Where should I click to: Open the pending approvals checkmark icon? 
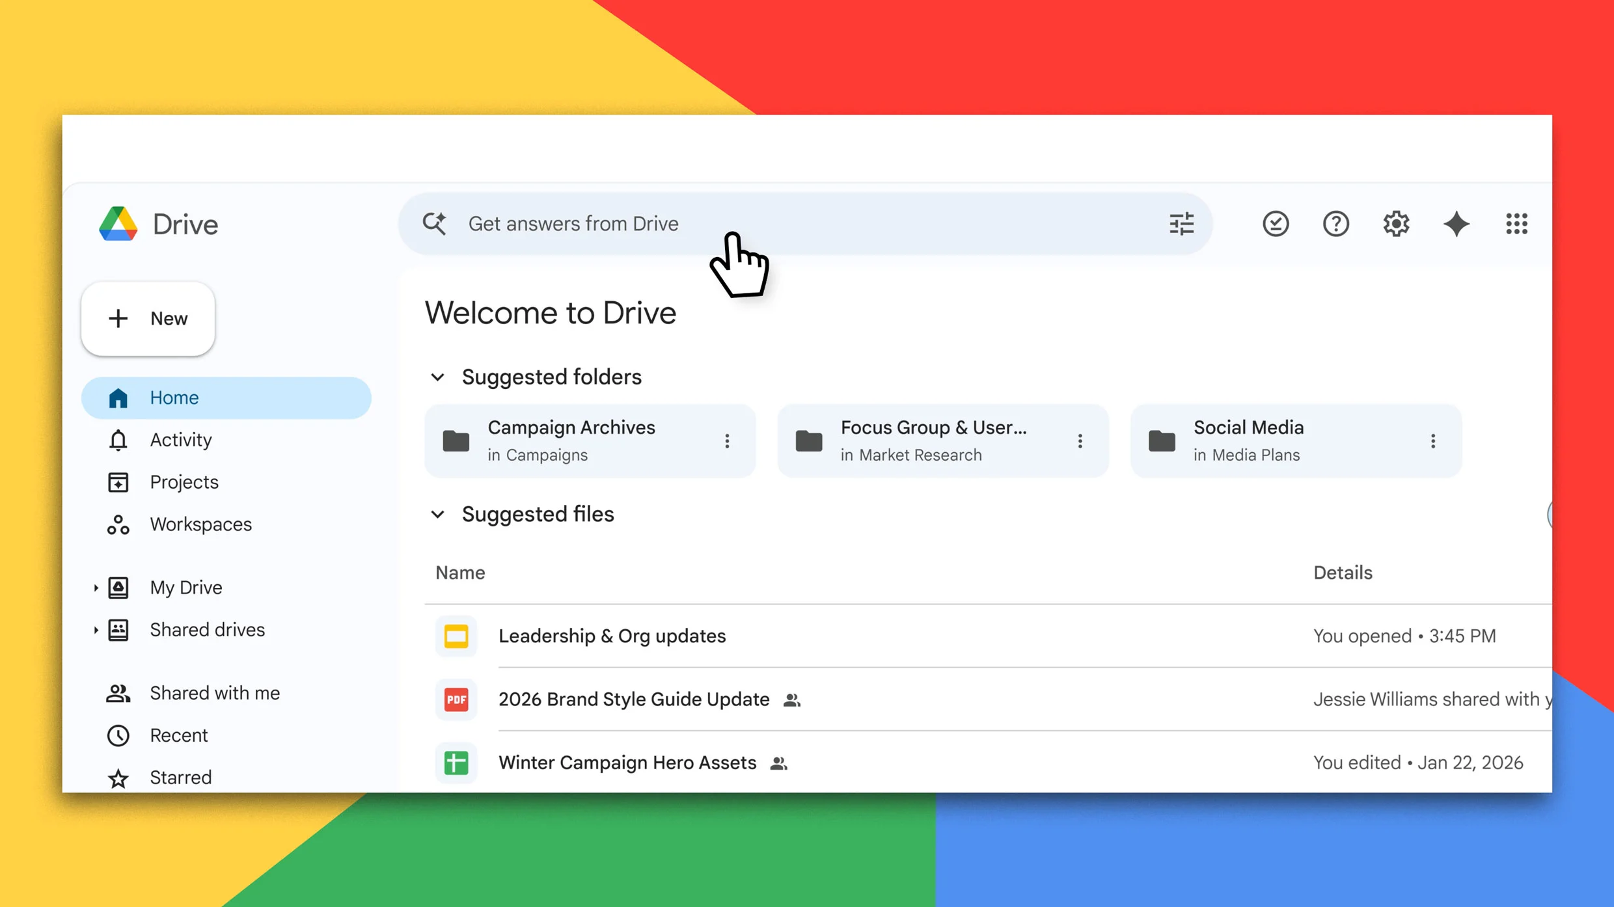click(1276, 224)
